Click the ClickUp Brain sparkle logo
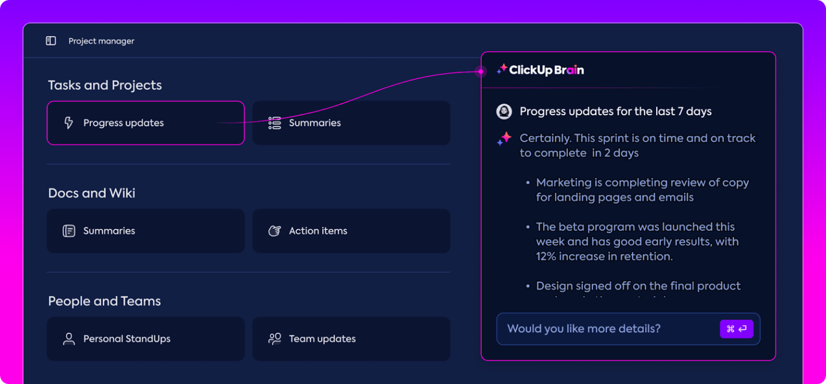The height and width of the screenshot is (384, 826). [502, 69]
